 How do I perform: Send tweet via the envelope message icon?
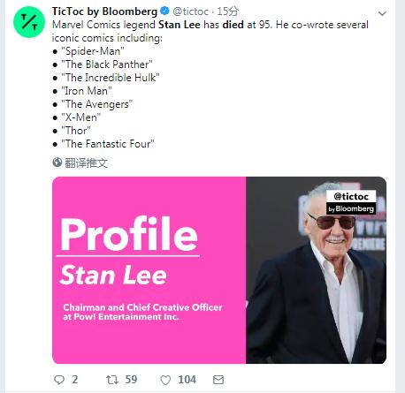pyautogui.click(x=218, y=380)
